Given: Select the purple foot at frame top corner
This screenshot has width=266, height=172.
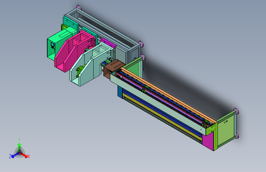Looking at the screenshot, I should tap(79, 7).
